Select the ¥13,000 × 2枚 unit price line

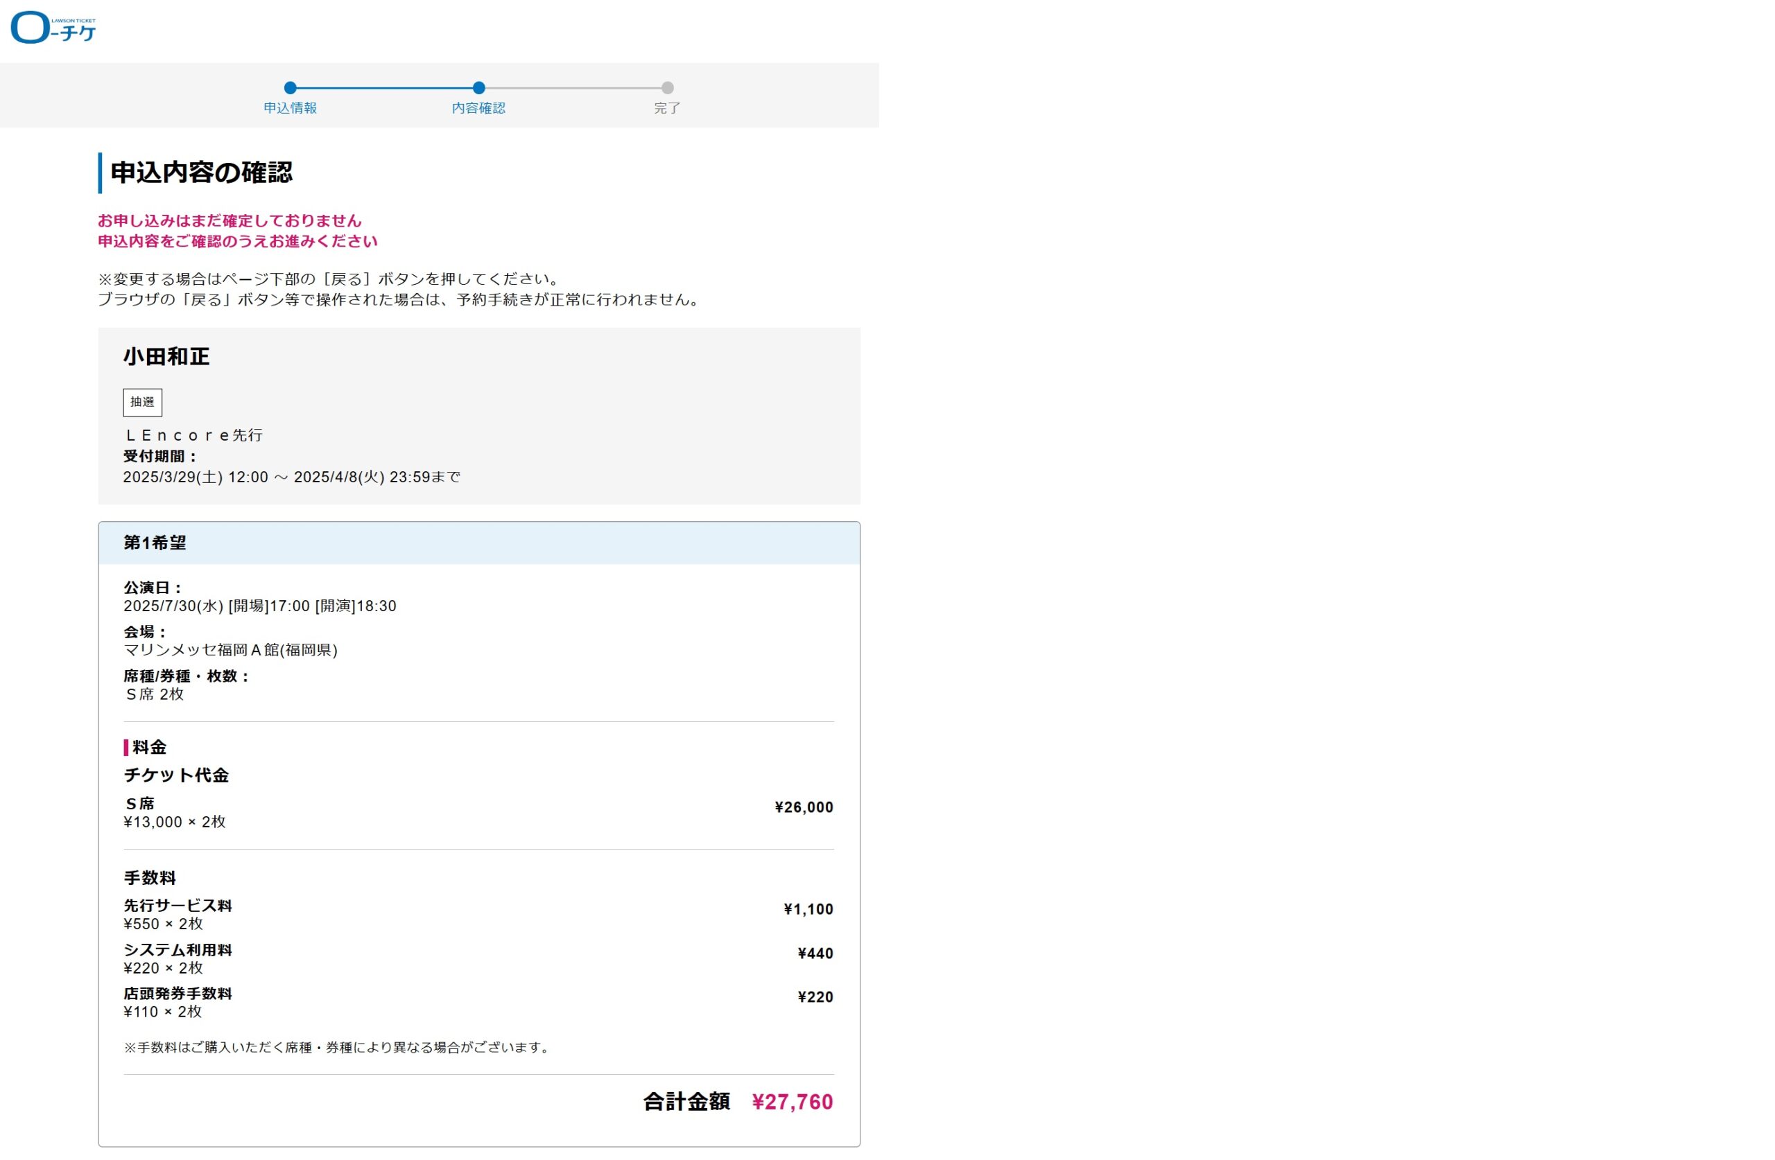tap(175, 823)
